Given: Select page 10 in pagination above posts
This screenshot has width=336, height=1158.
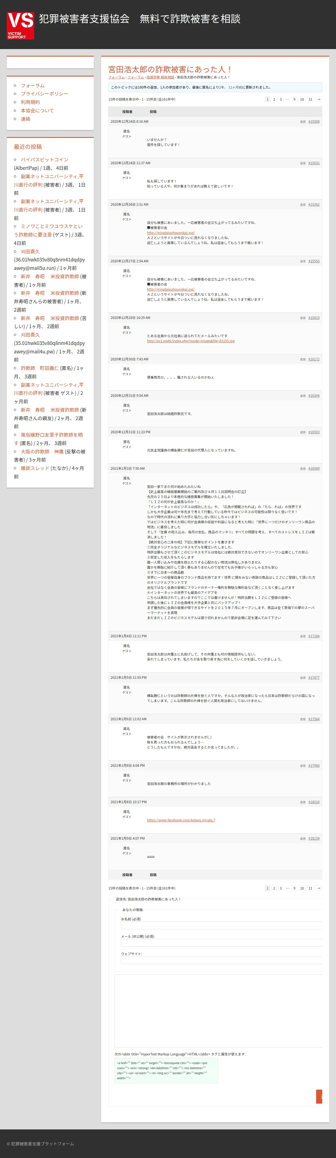Looking at the screenshot, I should tap(302, 99).
